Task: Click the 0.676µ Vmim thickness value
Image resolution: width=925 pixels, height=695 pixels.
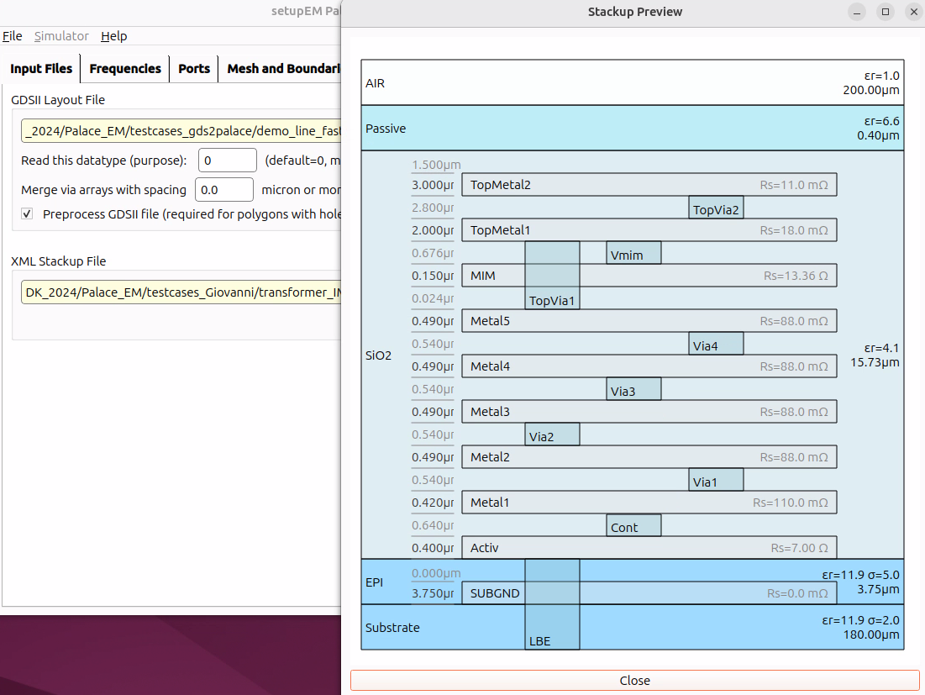Action: coord(433,253)
